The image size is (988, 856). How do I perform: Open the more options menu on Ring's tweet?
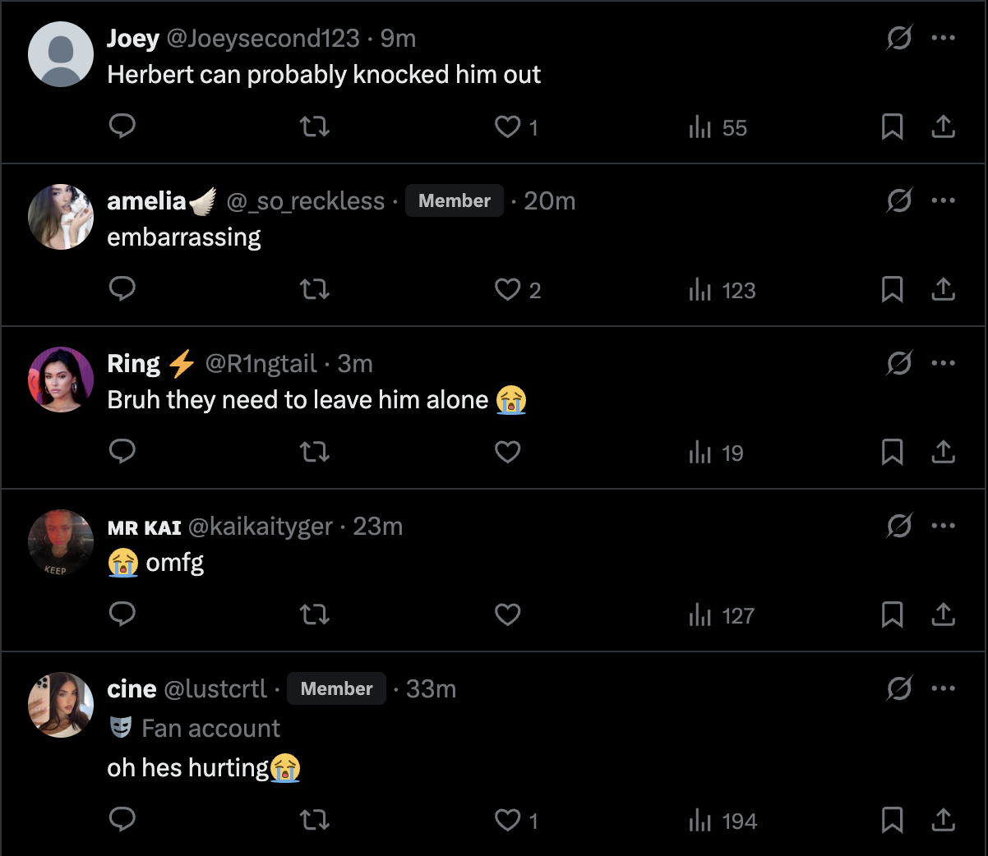coord(944,363)
